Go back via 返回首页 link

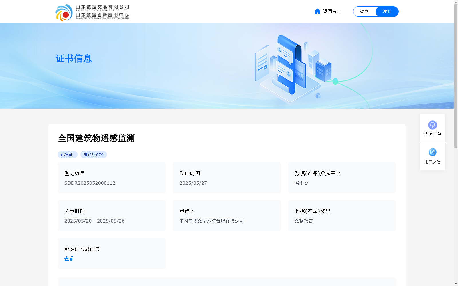tap(332, 11)
